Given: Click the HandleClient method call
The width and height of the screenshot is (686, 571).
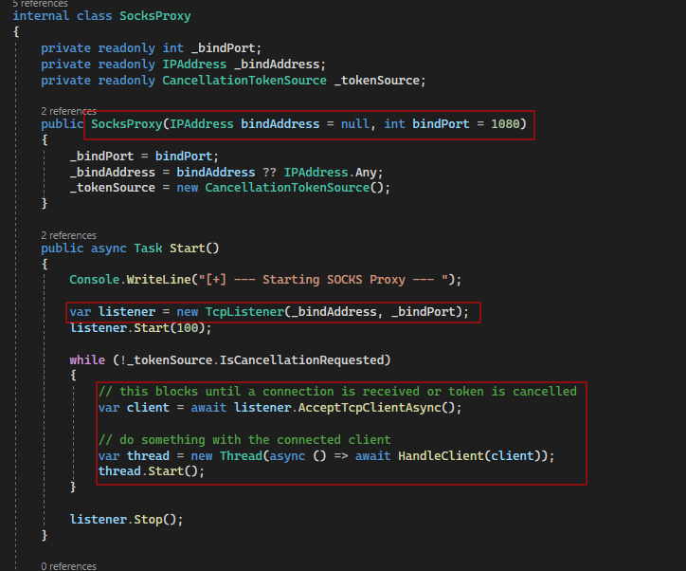Looking at the screenshot, I should pos(441,455).
